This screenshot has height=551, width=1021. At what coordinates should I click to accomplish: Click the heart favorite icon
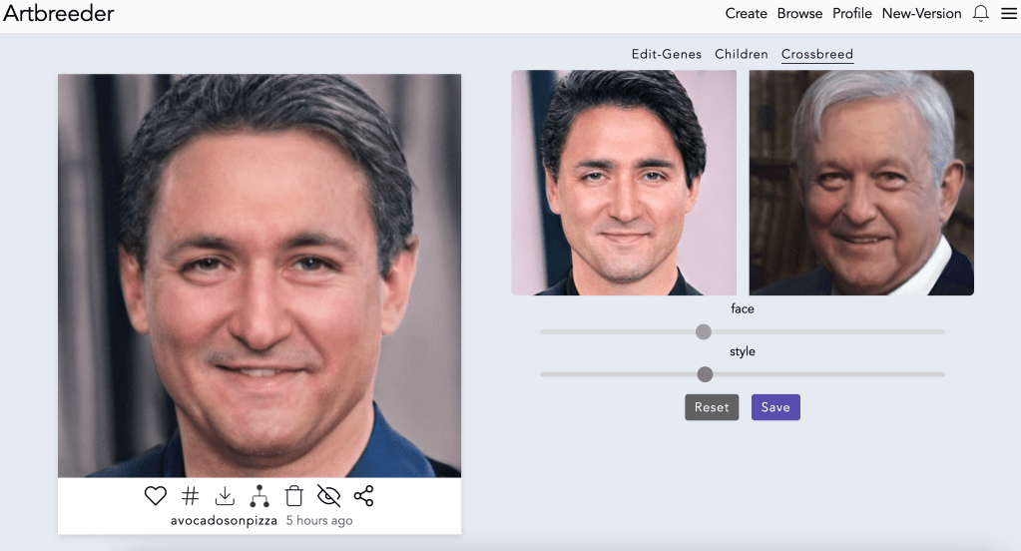(155, 495)
